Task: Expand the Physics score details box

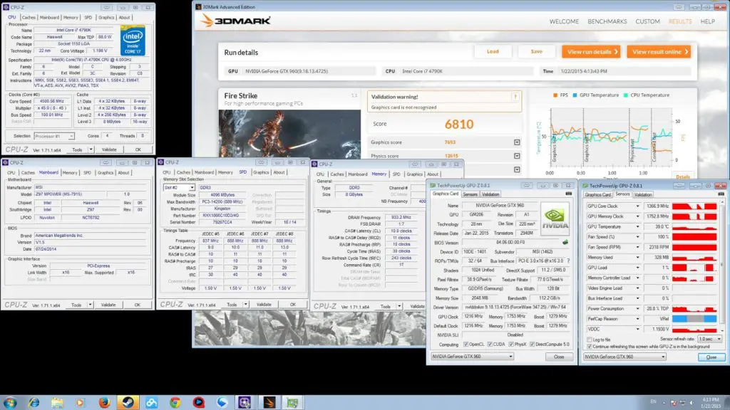Action: [517, 156]
